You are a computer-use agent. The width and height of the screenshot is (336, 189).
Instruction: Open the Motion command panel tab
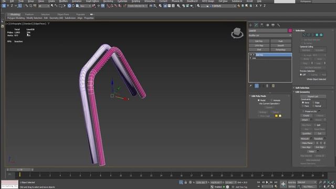pos(267,25)
